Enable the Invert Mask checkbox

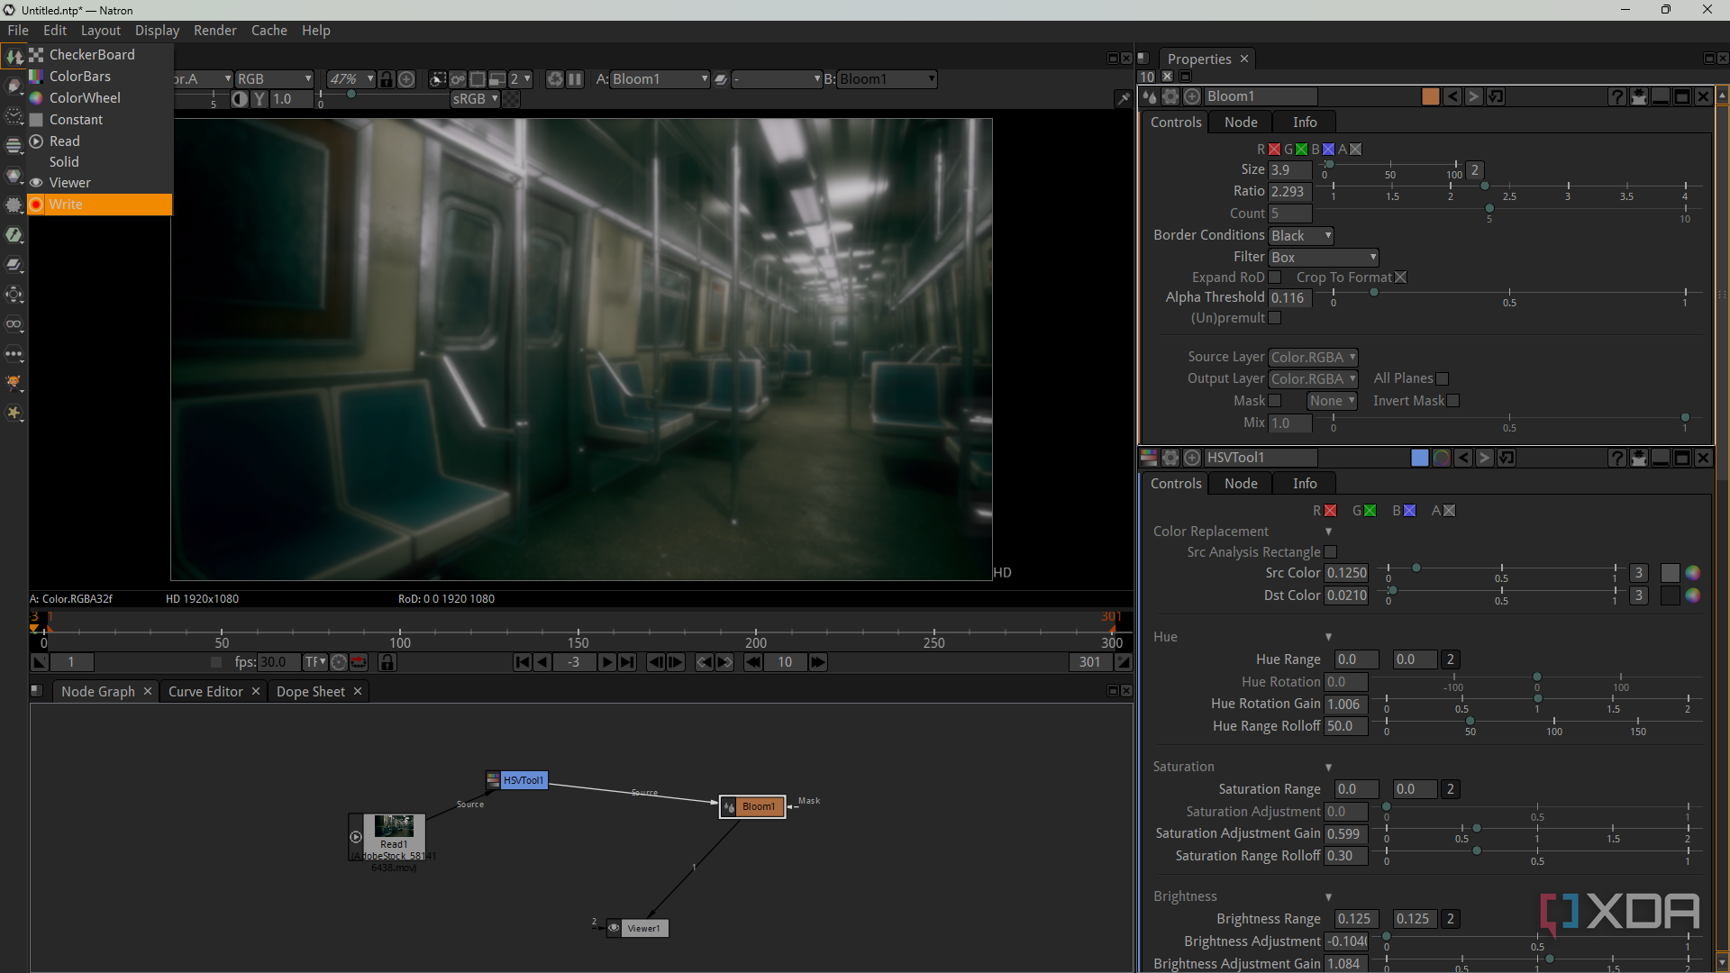[x=1452, y=401]
